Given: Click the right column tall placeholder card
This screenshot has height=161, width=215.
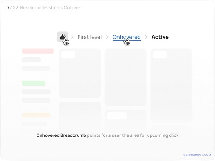Looking at the screenshot, I should pos(171,86).
